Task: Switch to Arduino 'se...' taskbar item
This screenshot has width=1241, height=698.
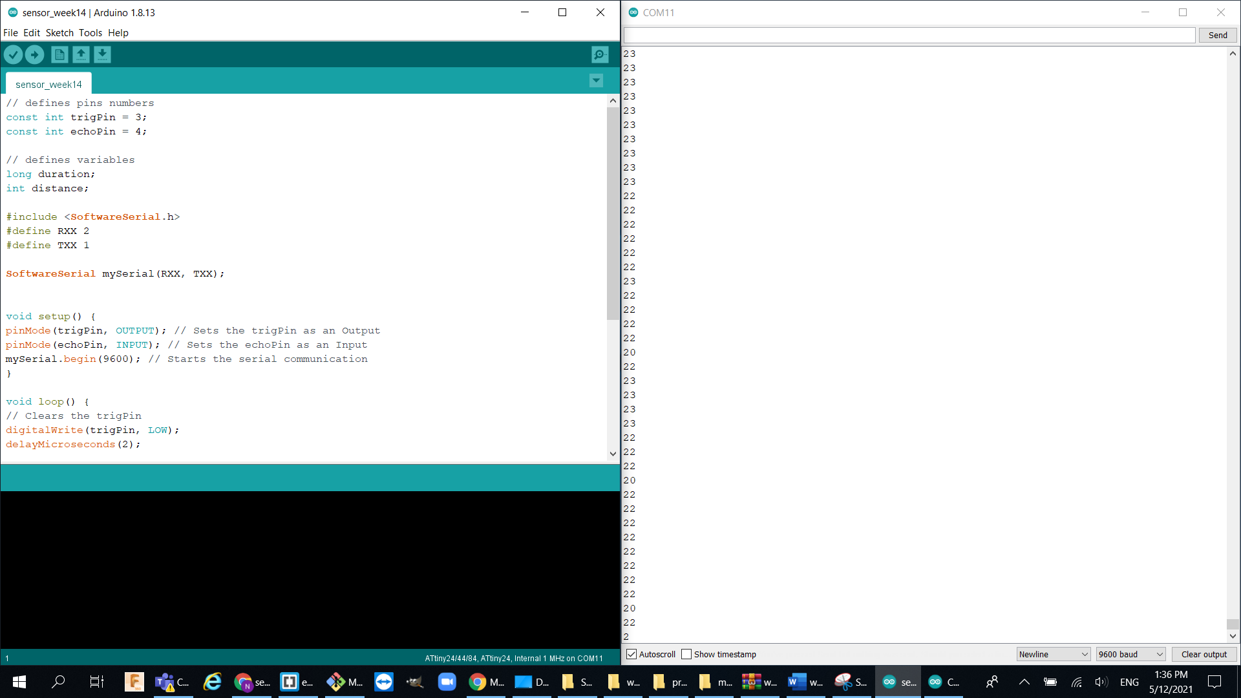Action: coord(898,682)
